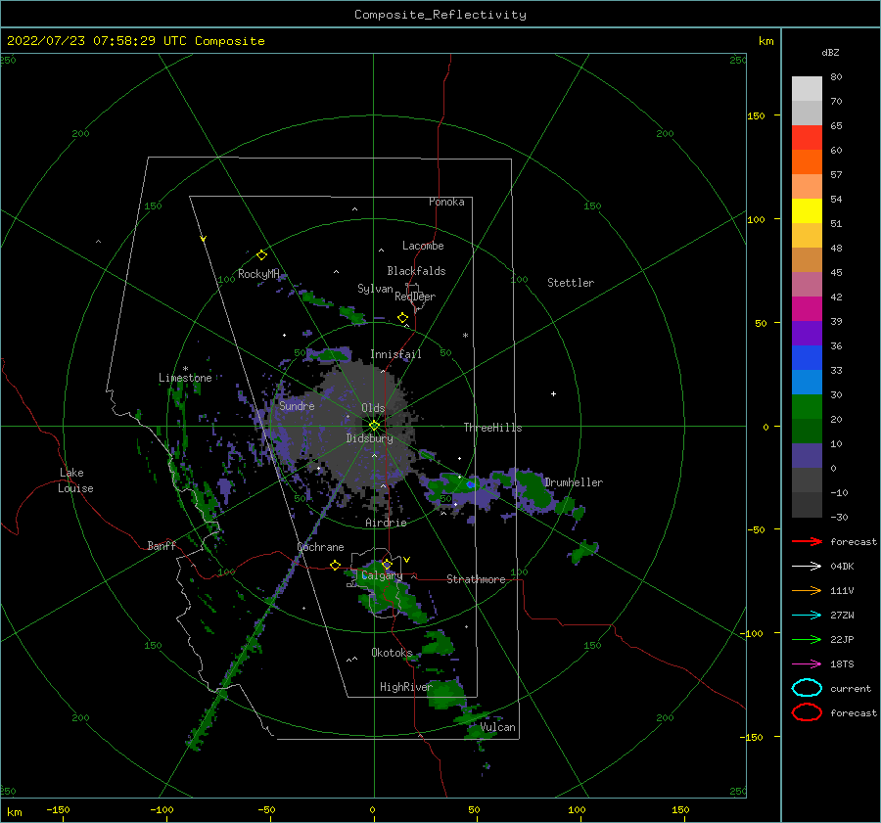
Task: Click the 'Lake Louise' label
Action: [x=75, y=480]
